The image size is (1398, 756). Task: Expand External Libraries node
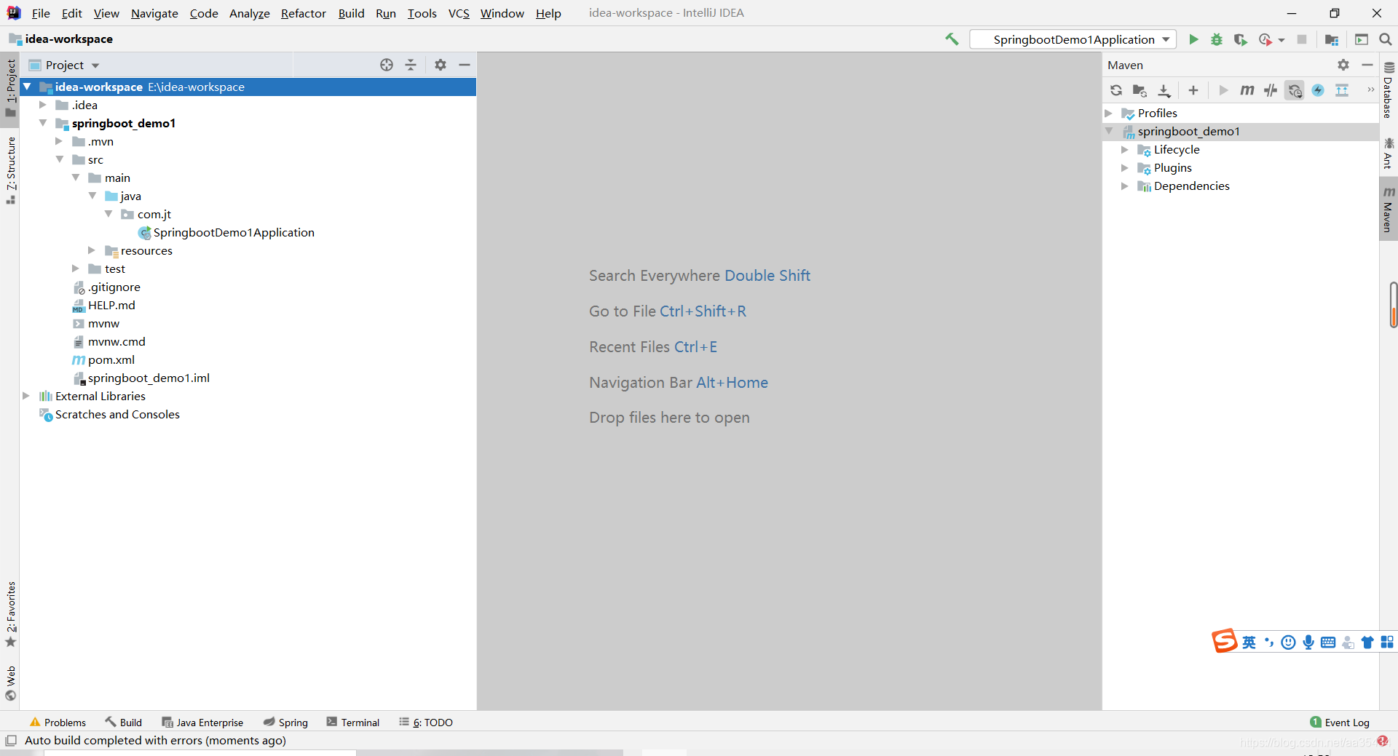[26, 396]
